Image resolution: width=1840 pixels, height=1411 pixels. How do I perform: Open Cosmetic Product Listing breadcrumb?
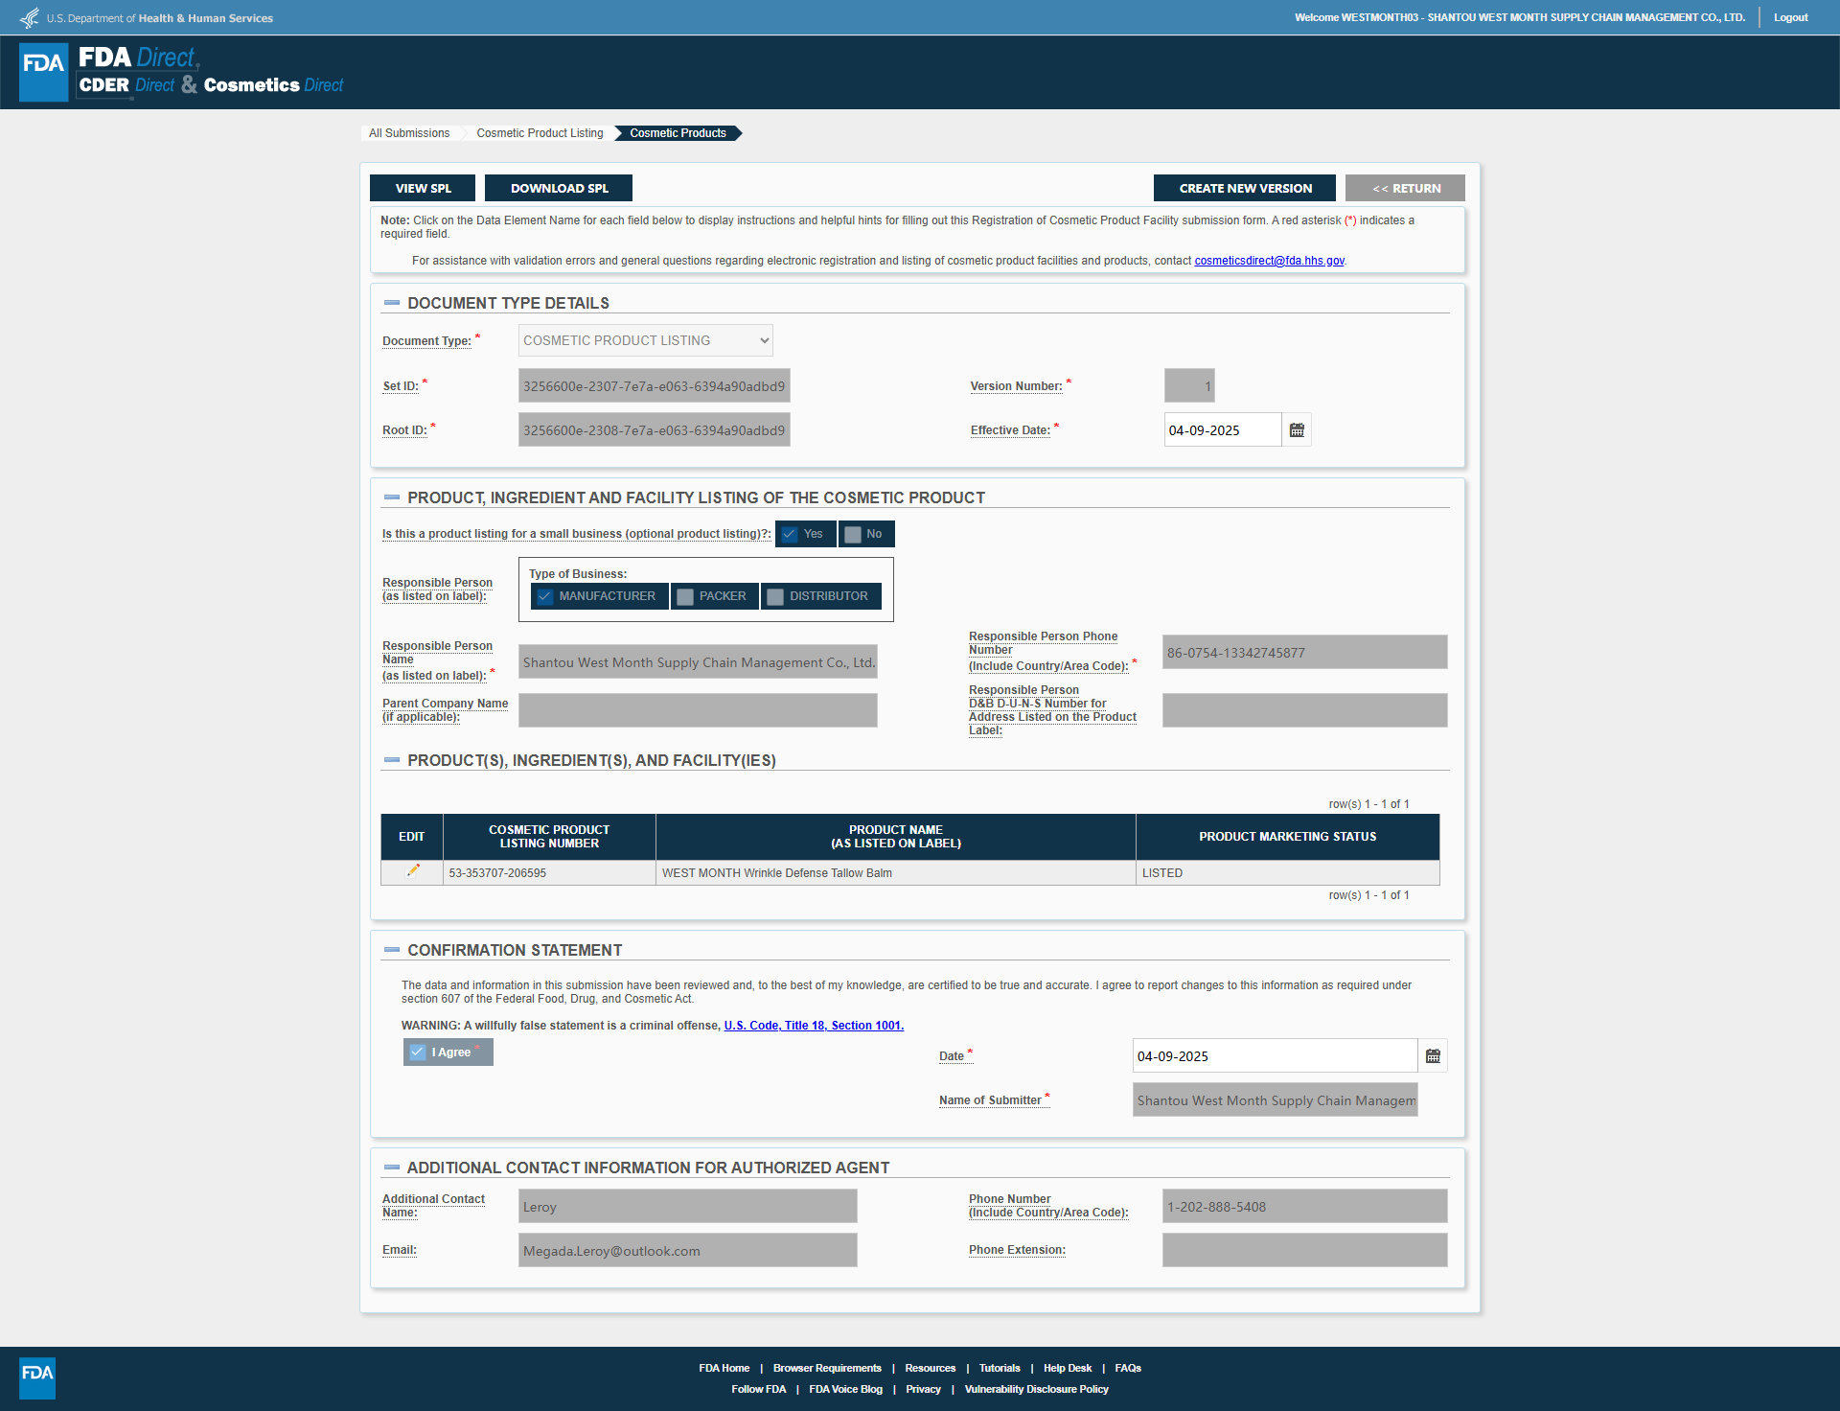540,133
